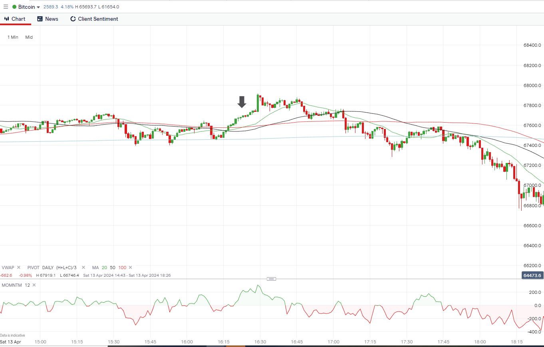Click the panel resize handle above momentum
Viewport: 544px width, 347px height.
(x=271, y=279)
